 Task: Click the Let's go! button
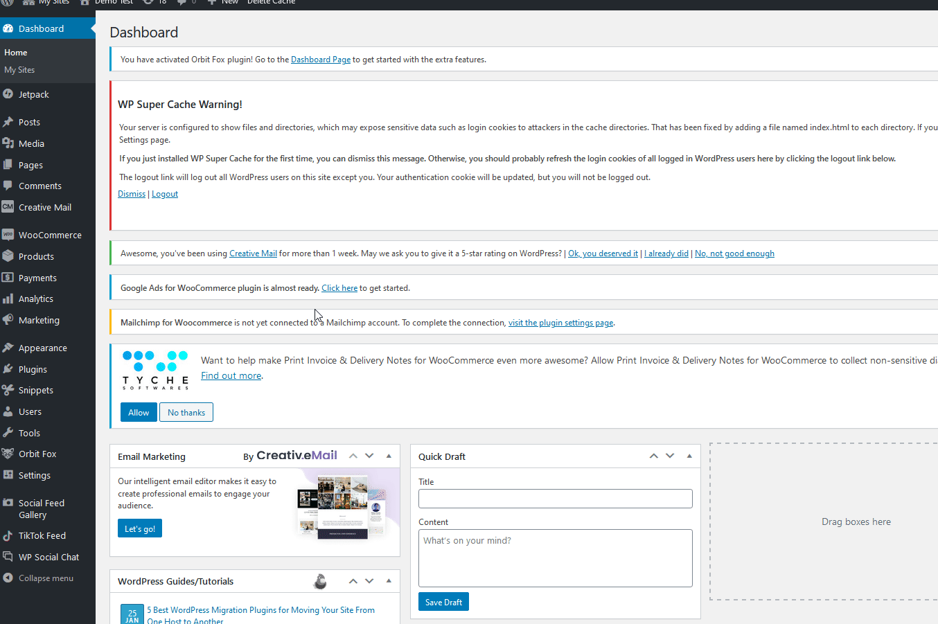[x=140, y=528]
